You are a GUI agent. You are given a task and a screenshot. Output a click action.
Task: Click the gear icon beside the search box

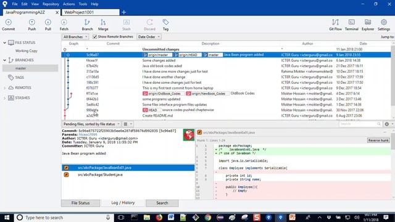point(387,124)
